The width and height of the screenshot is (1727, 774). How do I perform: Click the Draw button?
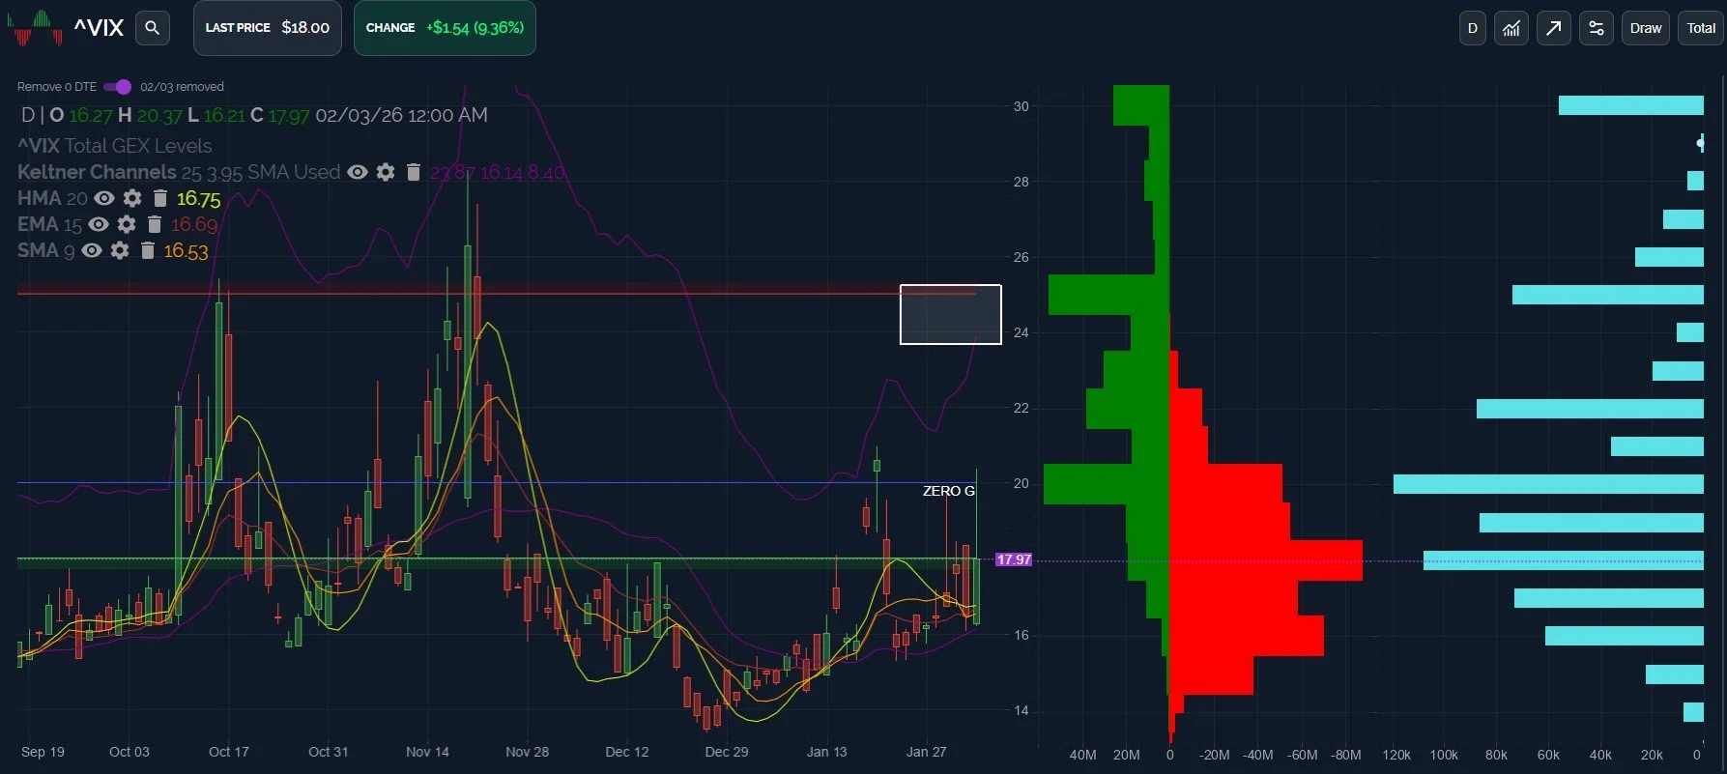coord(1646,28)
